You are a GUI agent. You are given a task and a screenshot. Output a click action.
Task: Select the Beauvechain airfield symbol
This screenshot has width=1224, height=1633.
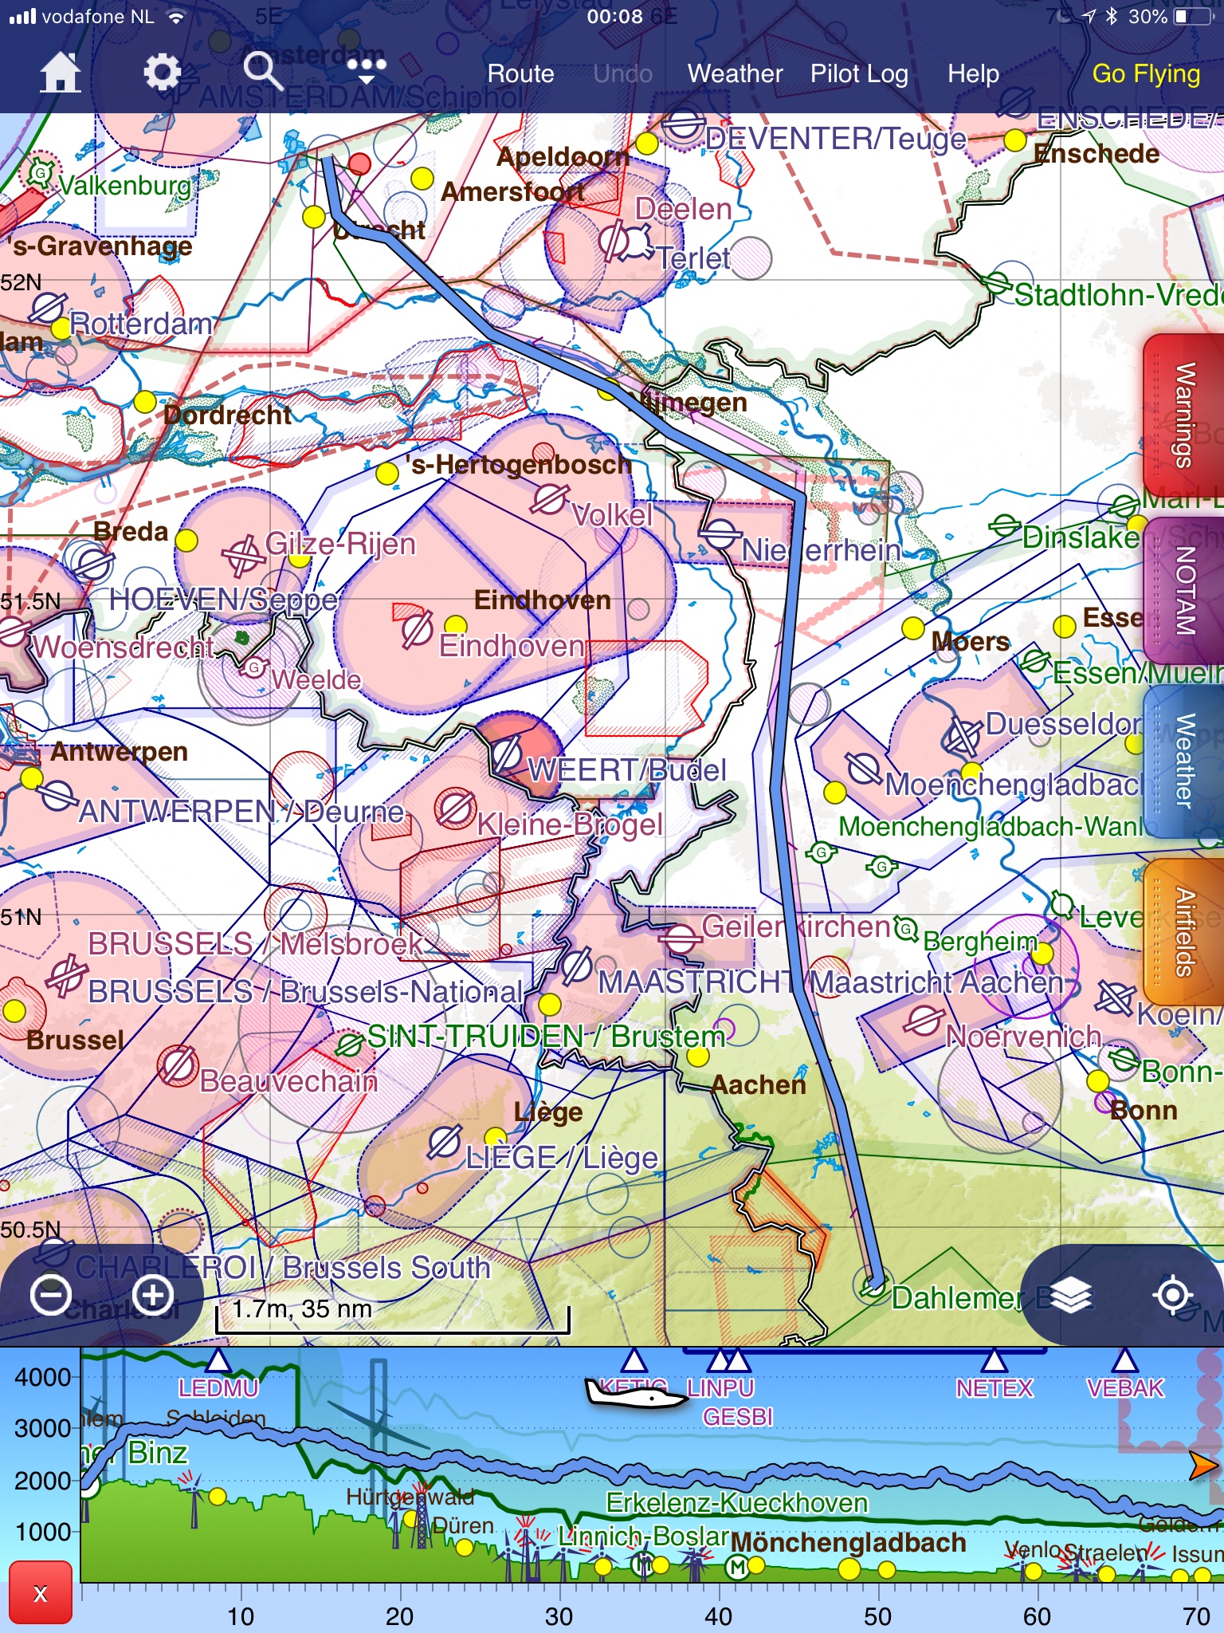(x=177, y=1066)
